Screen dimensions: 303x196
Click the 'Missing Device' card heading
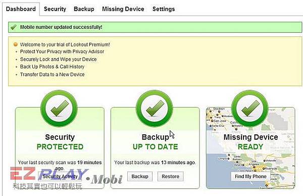(x=250, y=137)
